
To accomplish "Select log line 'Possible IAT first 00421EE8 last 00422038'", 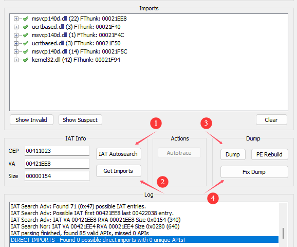I will [x=92, y=213].
